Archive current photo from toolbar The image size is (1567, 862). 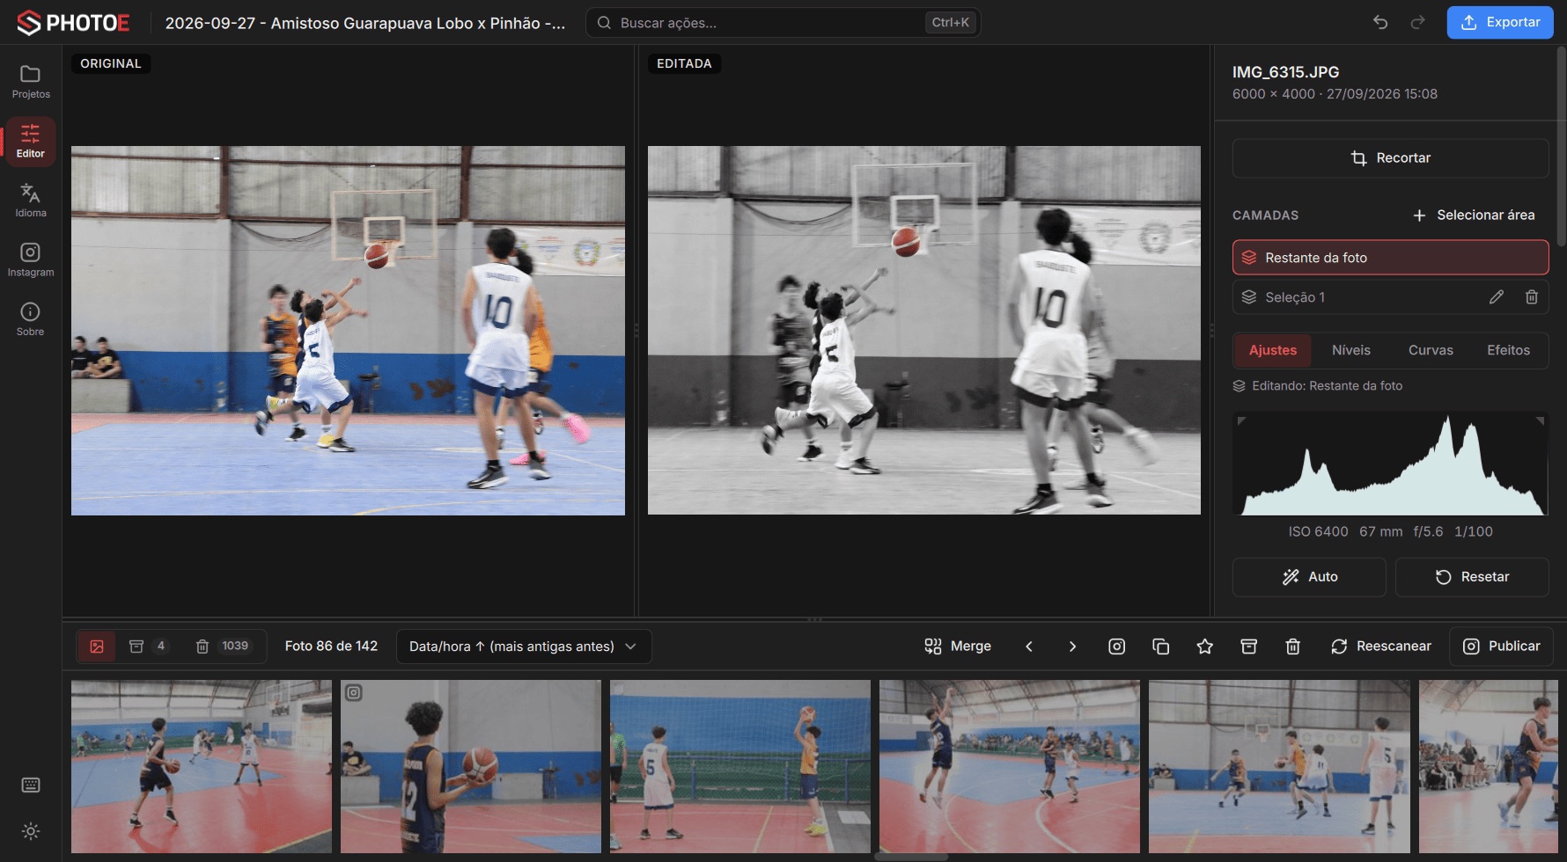point(1248,646)
